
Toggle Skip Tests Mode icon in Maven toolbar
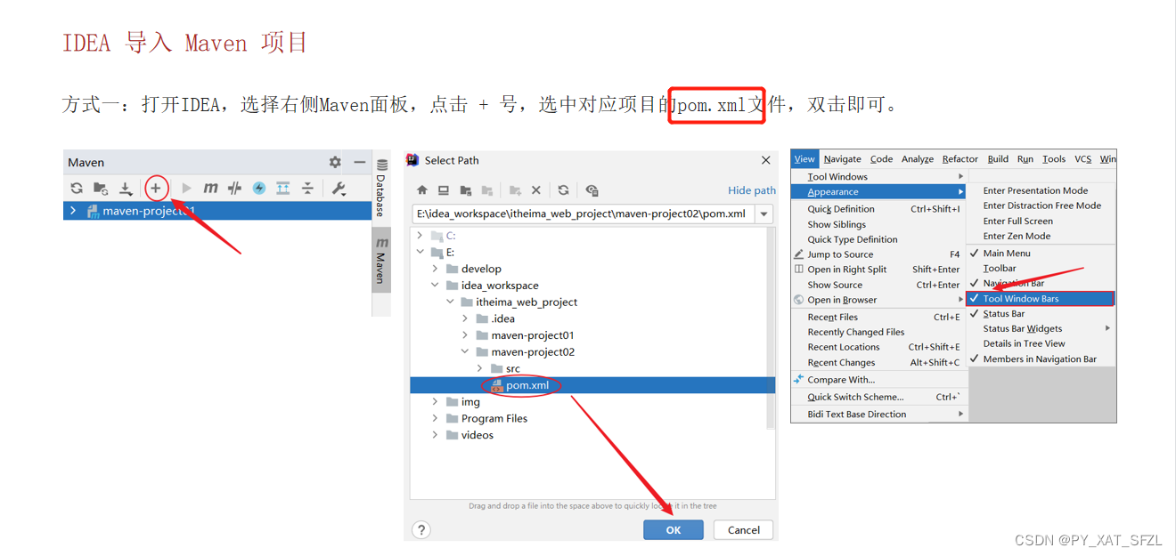pos(234,188)
